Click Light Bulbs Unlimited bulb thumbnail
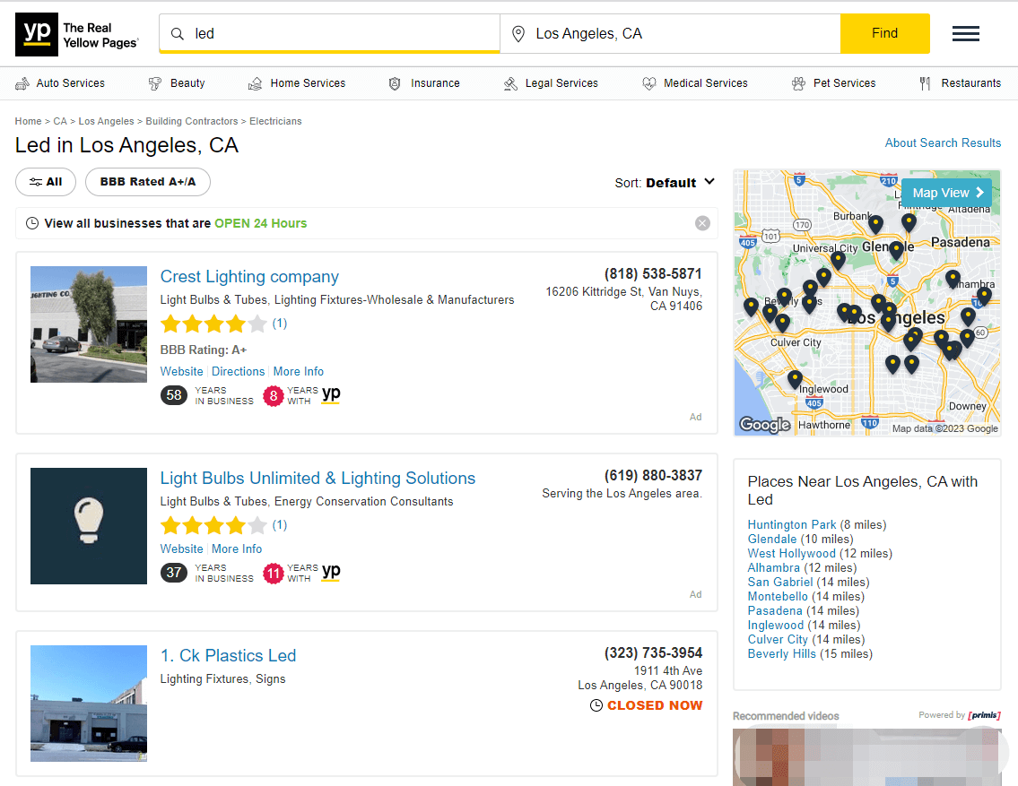 (x=89, y=526)
